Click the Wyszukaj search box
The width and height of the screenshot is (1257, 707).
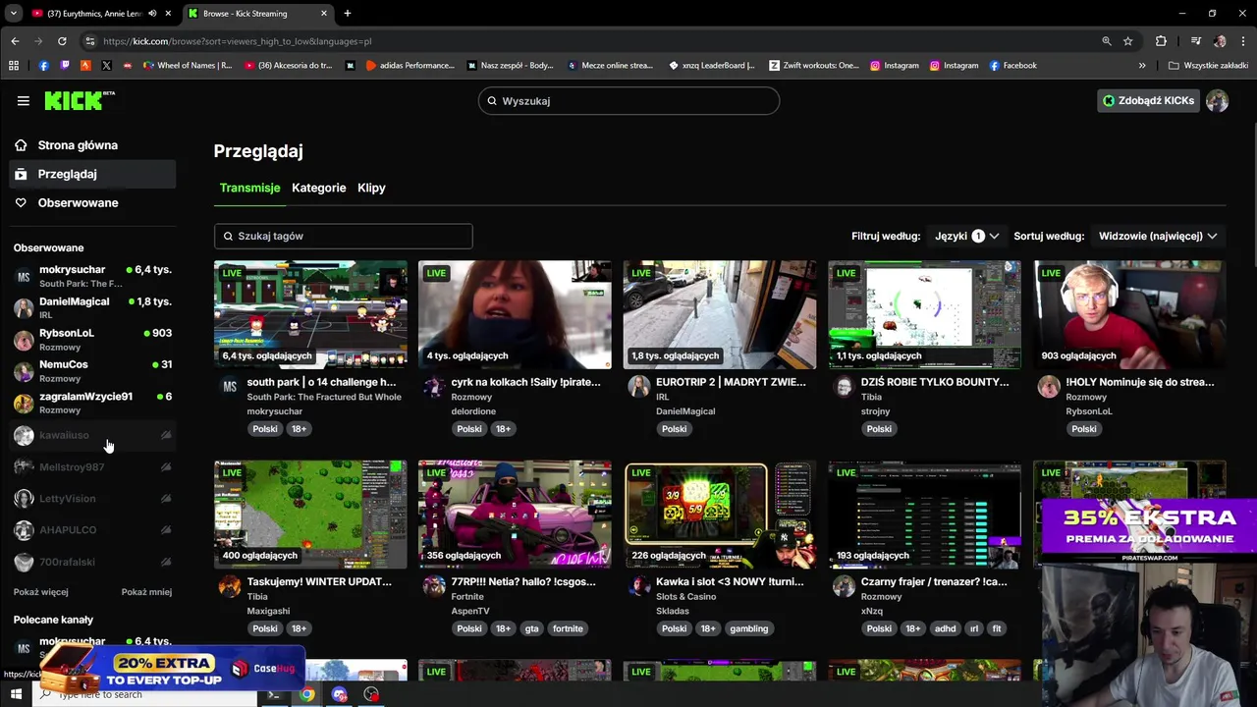click(628, 100)
